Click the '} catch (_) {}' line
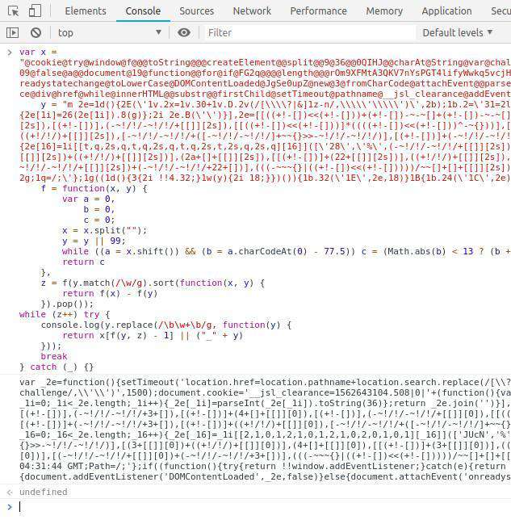511x520 pixels. 57,367
